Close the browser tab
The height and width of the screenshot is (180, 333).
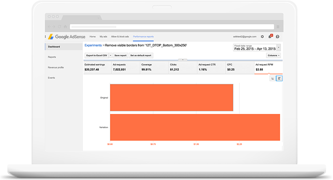pos(98,18)
